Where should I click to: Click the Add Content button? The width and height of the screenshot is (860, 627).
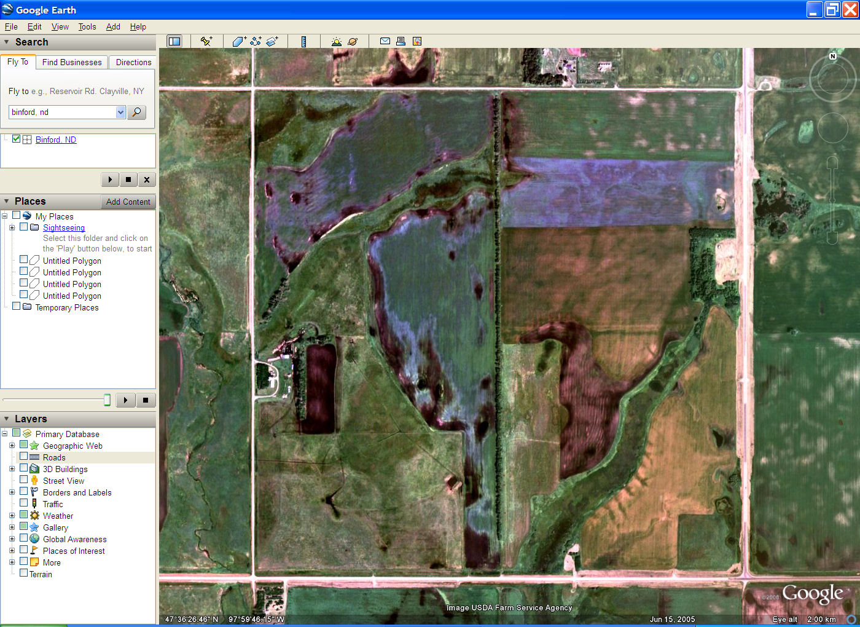click(128, 202)
